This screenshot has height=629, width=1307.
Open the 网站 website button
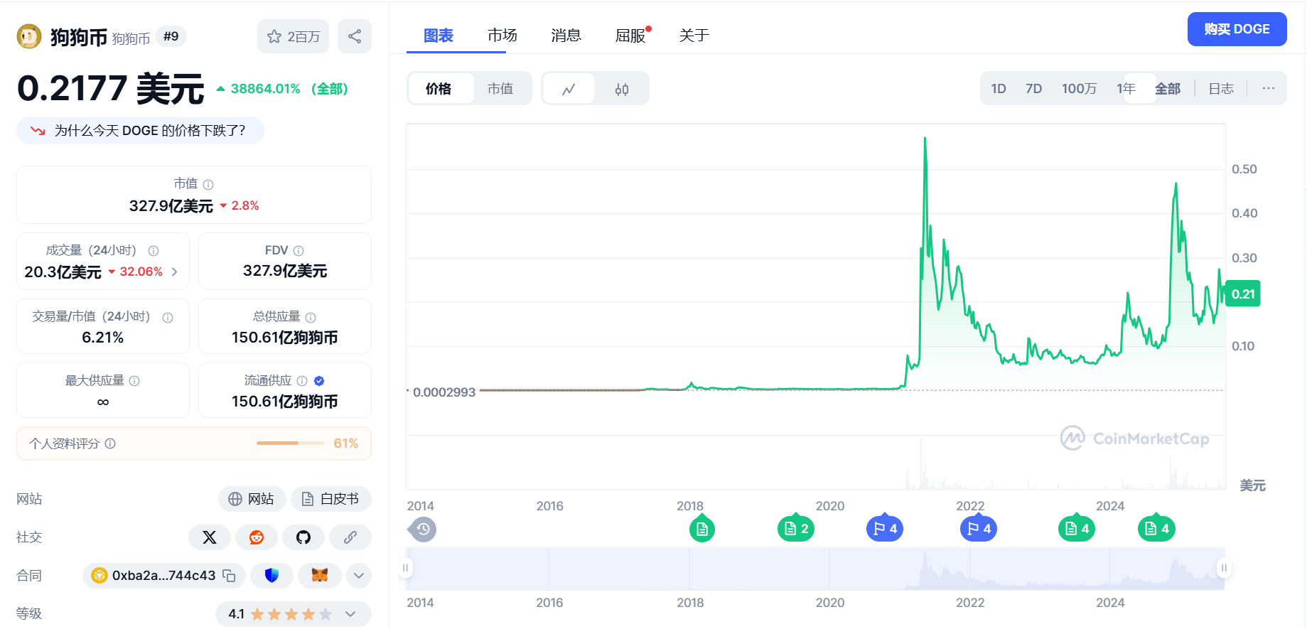[x=252, y=499]
